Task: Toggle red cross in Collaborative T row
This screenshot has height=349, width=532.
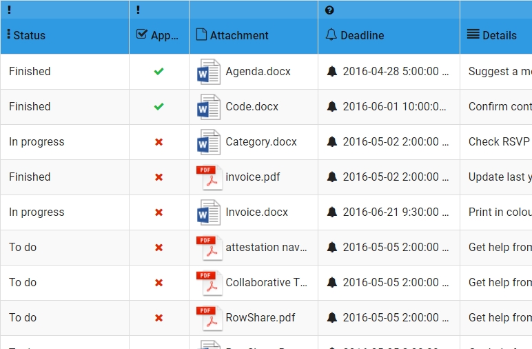Action: pos(158,283)
